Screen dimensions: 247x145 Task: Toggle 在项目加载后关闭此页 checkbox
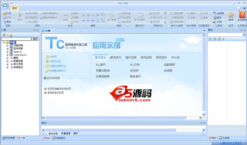click(x=46, y=89)
